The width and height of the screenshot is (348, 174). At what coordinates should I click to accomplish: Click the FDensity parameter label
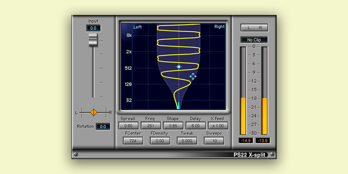160,134
